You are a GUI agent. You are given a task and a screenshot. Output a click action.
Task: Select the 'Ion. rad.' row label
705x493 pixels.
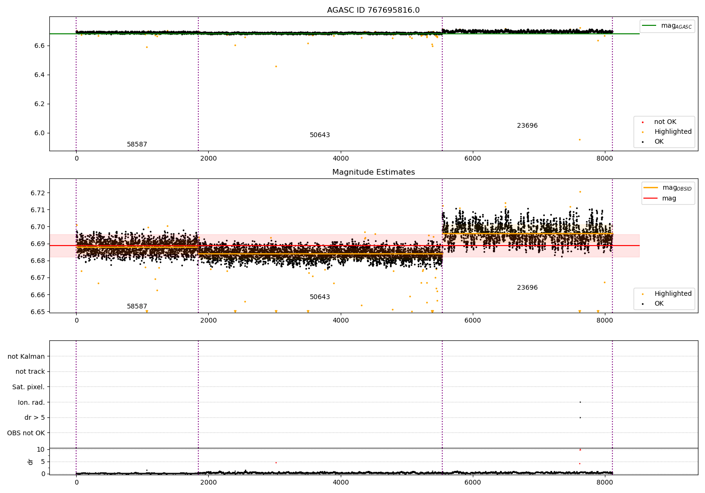(x=31, y=402)
